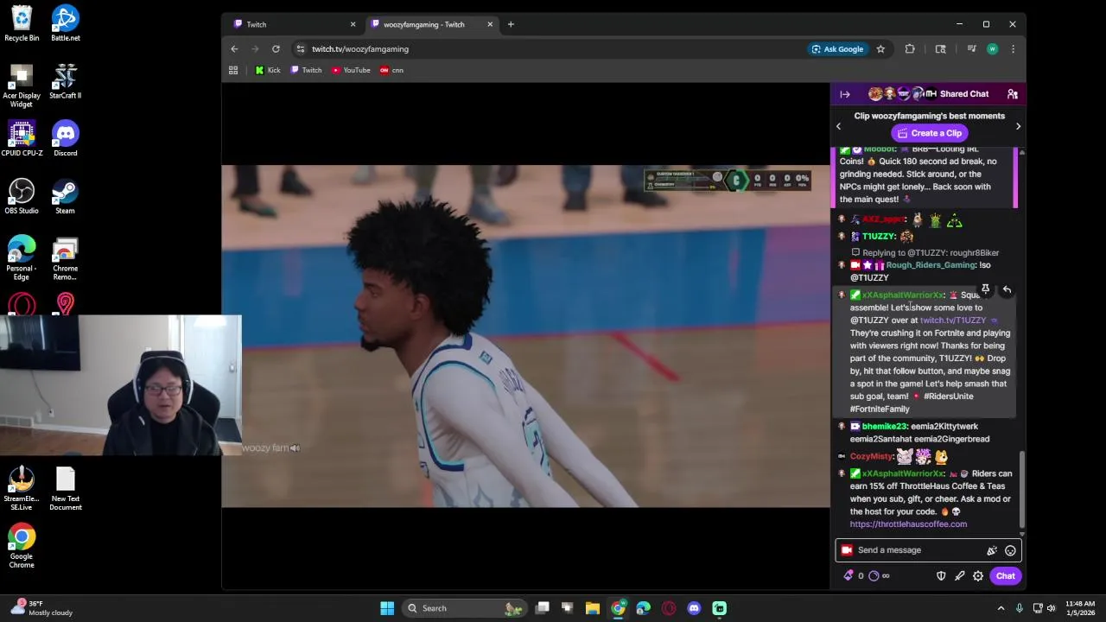Image resolution: width=1106 pixels, height=622 pixels.
Task: Switch to the first Twitch browser tab
Action: 294,24
